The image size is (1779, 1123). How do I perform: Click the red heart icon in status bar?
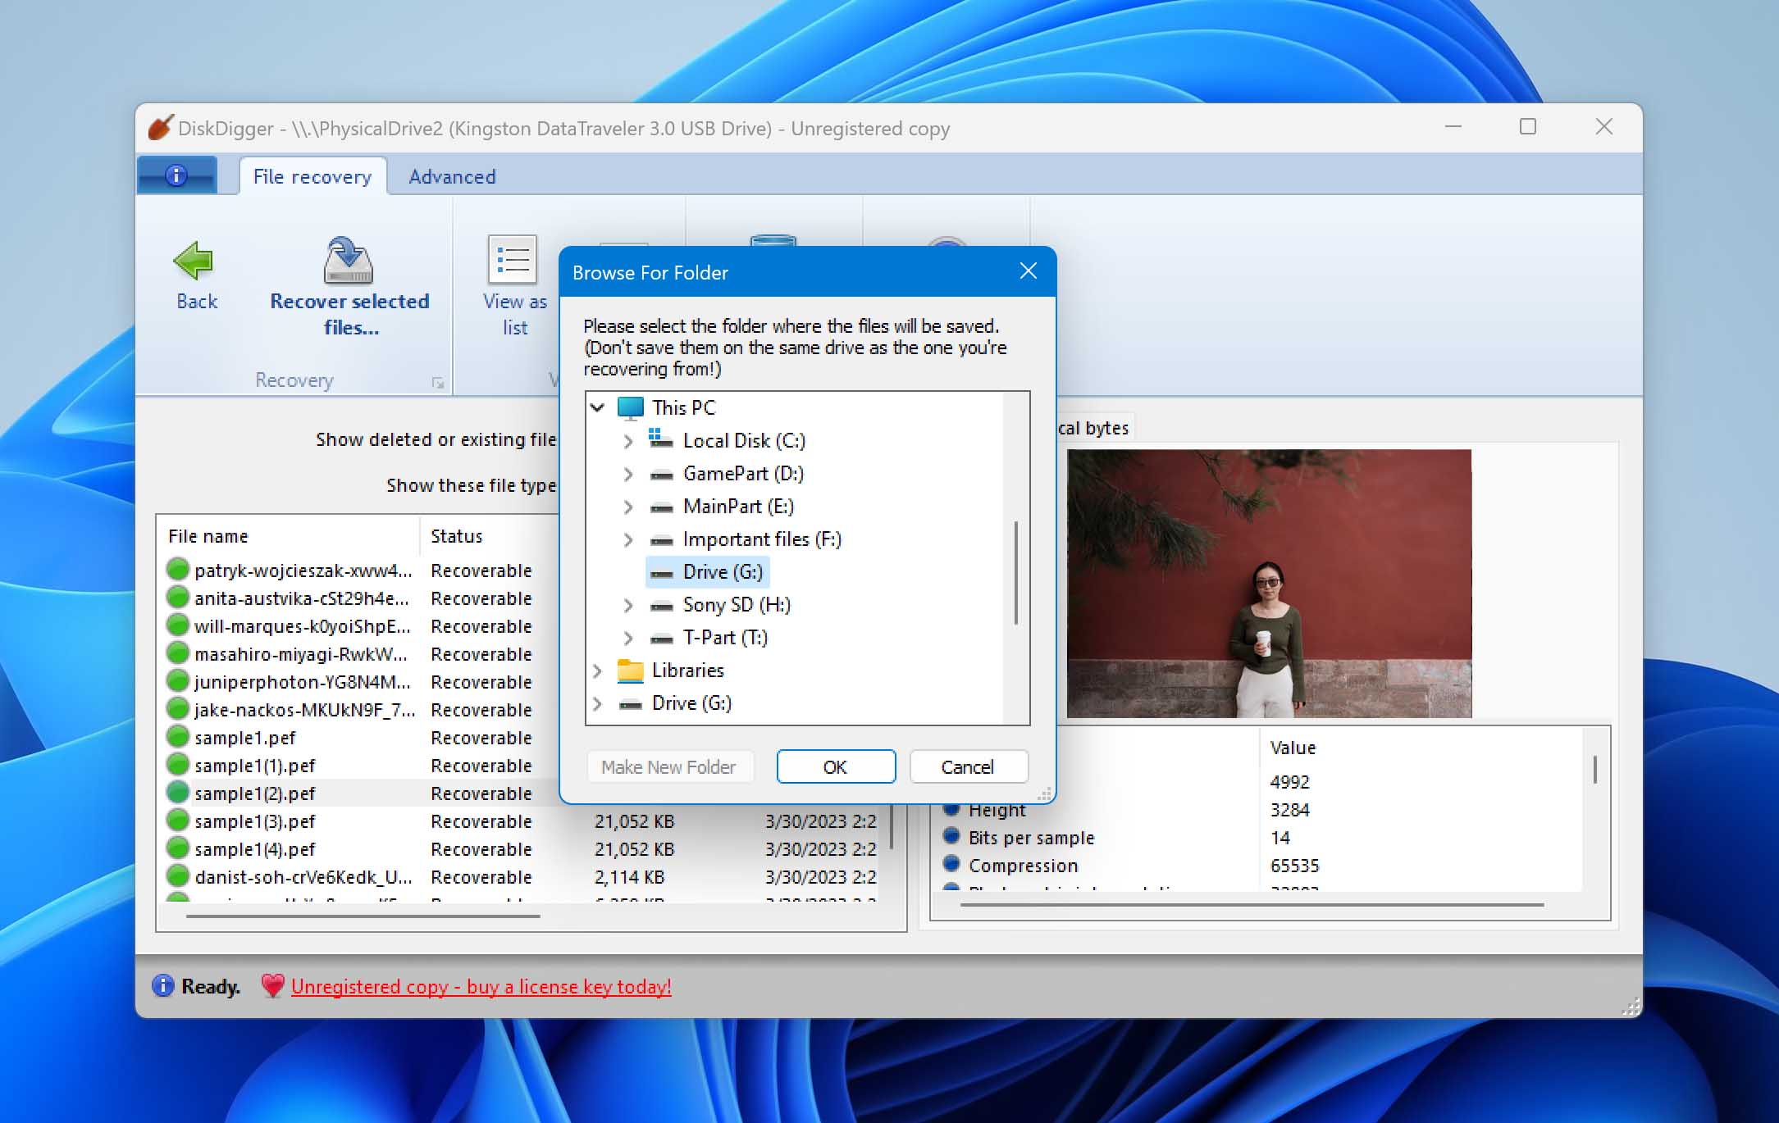tap(272, 986)
